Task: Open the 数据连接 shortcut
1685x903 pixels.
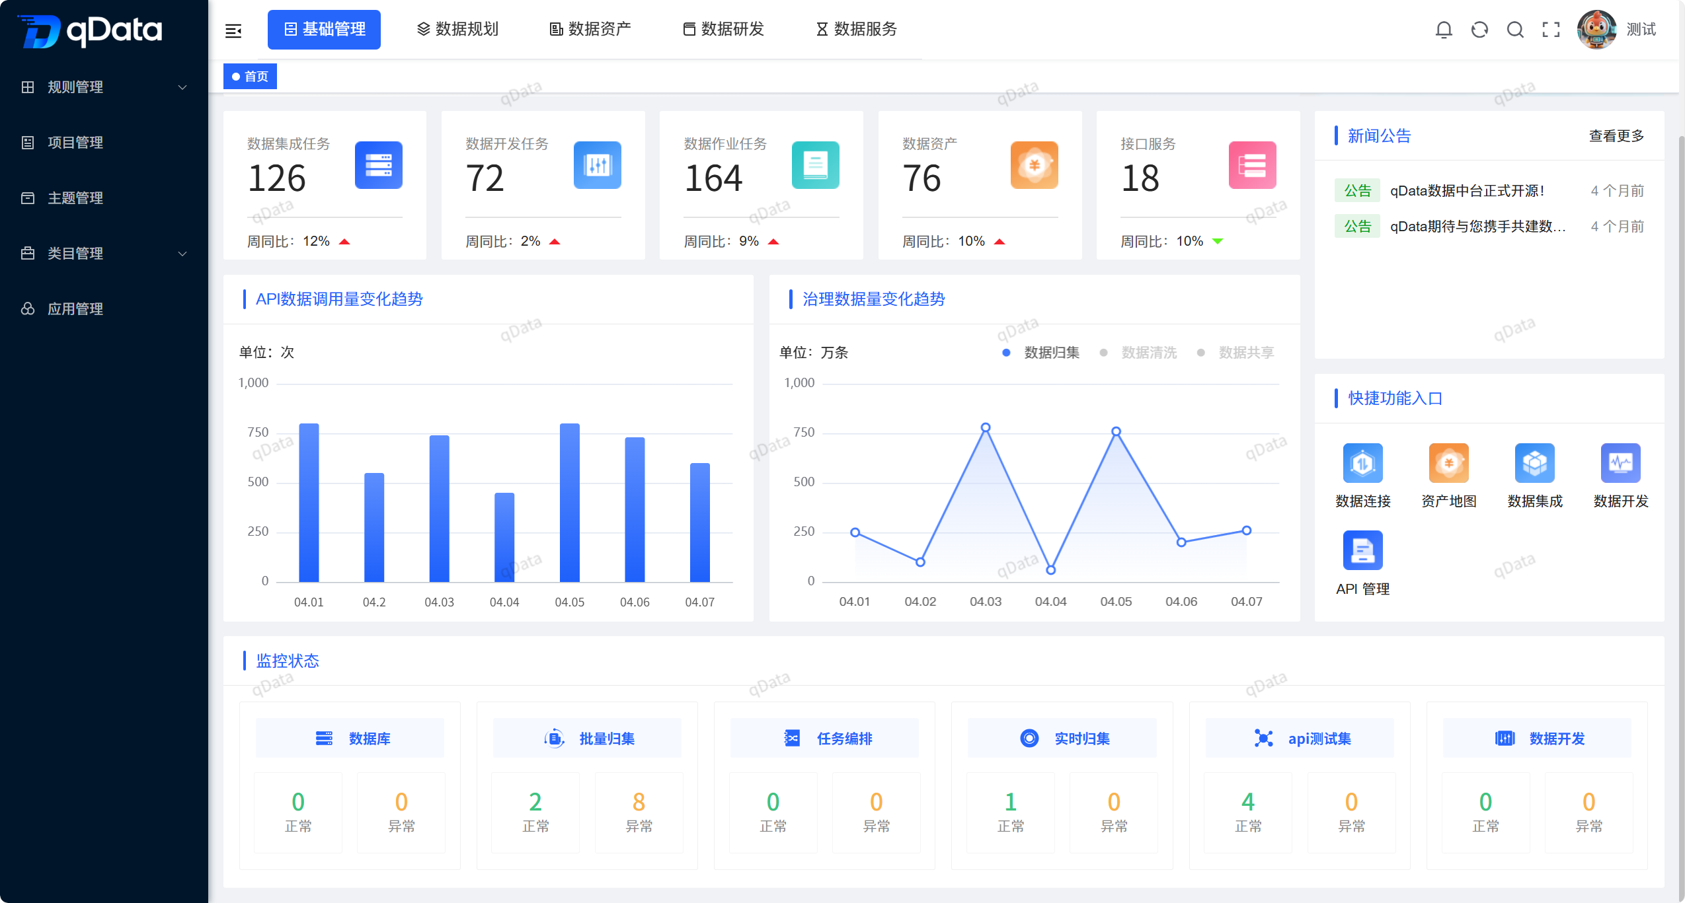Action: click(x=1363, y=476)
